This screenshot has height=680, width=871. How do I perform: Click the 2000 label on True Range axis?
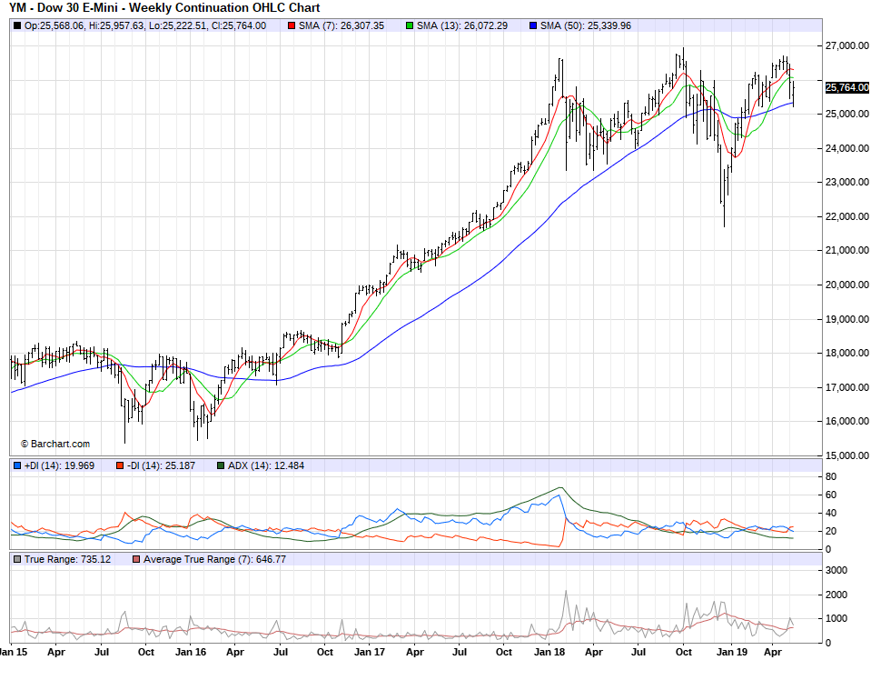coord(836,595)
